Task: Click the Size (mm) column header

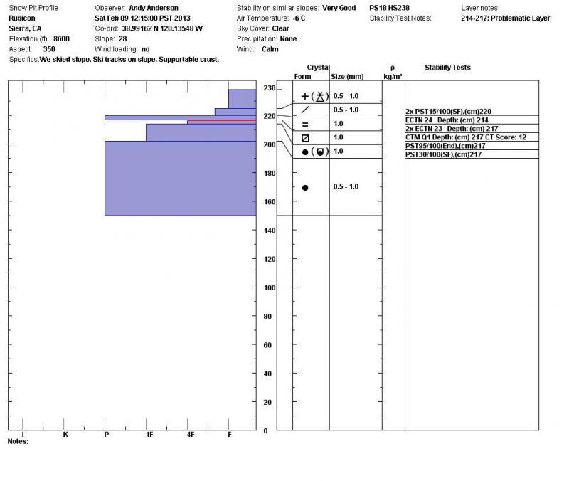Action: (x=348, y=76)
